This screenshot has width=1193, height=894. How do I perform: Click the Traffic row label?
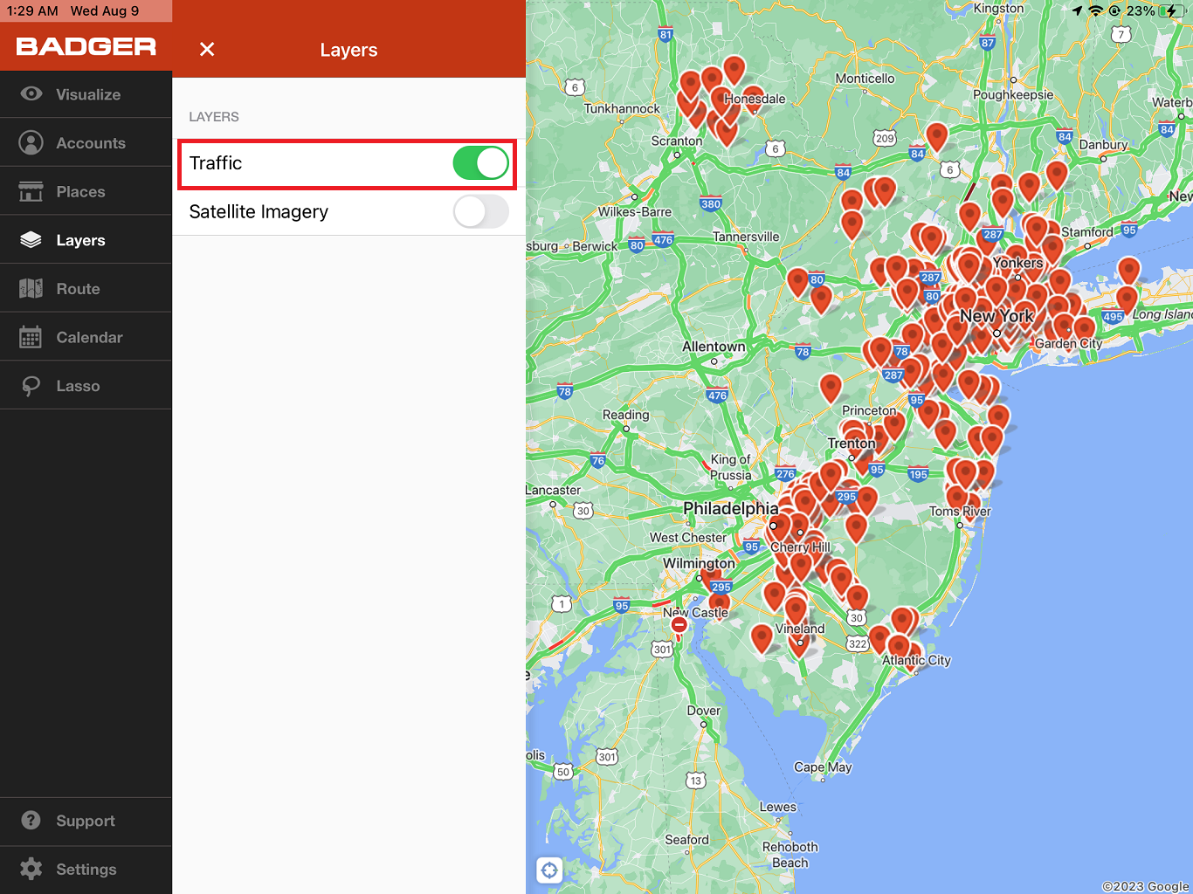[x=216, y=163]
